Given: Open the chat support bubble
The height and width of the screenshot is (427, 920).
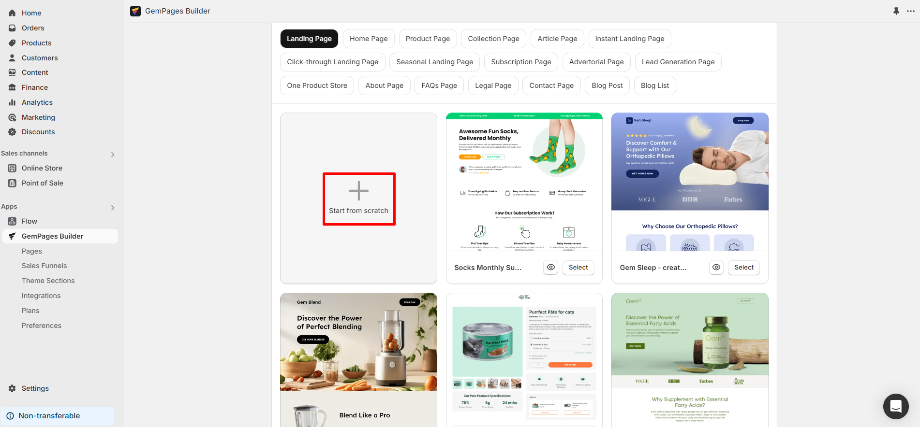Looking at the screenshot, I should (895, 406).
